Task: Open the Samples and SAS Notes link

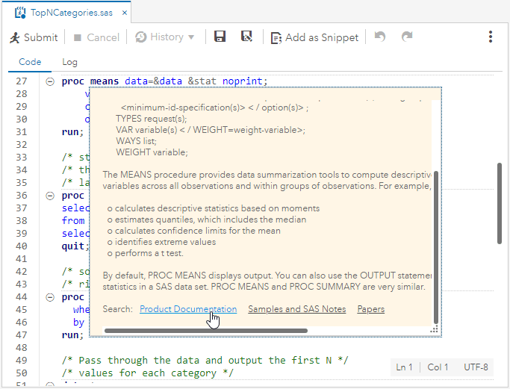Action: 296,309
